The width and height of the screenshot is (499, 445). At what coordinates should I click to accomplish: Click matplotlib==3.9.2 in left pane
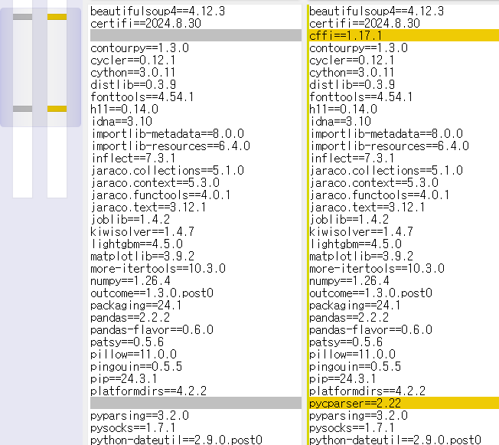(142, 256)
